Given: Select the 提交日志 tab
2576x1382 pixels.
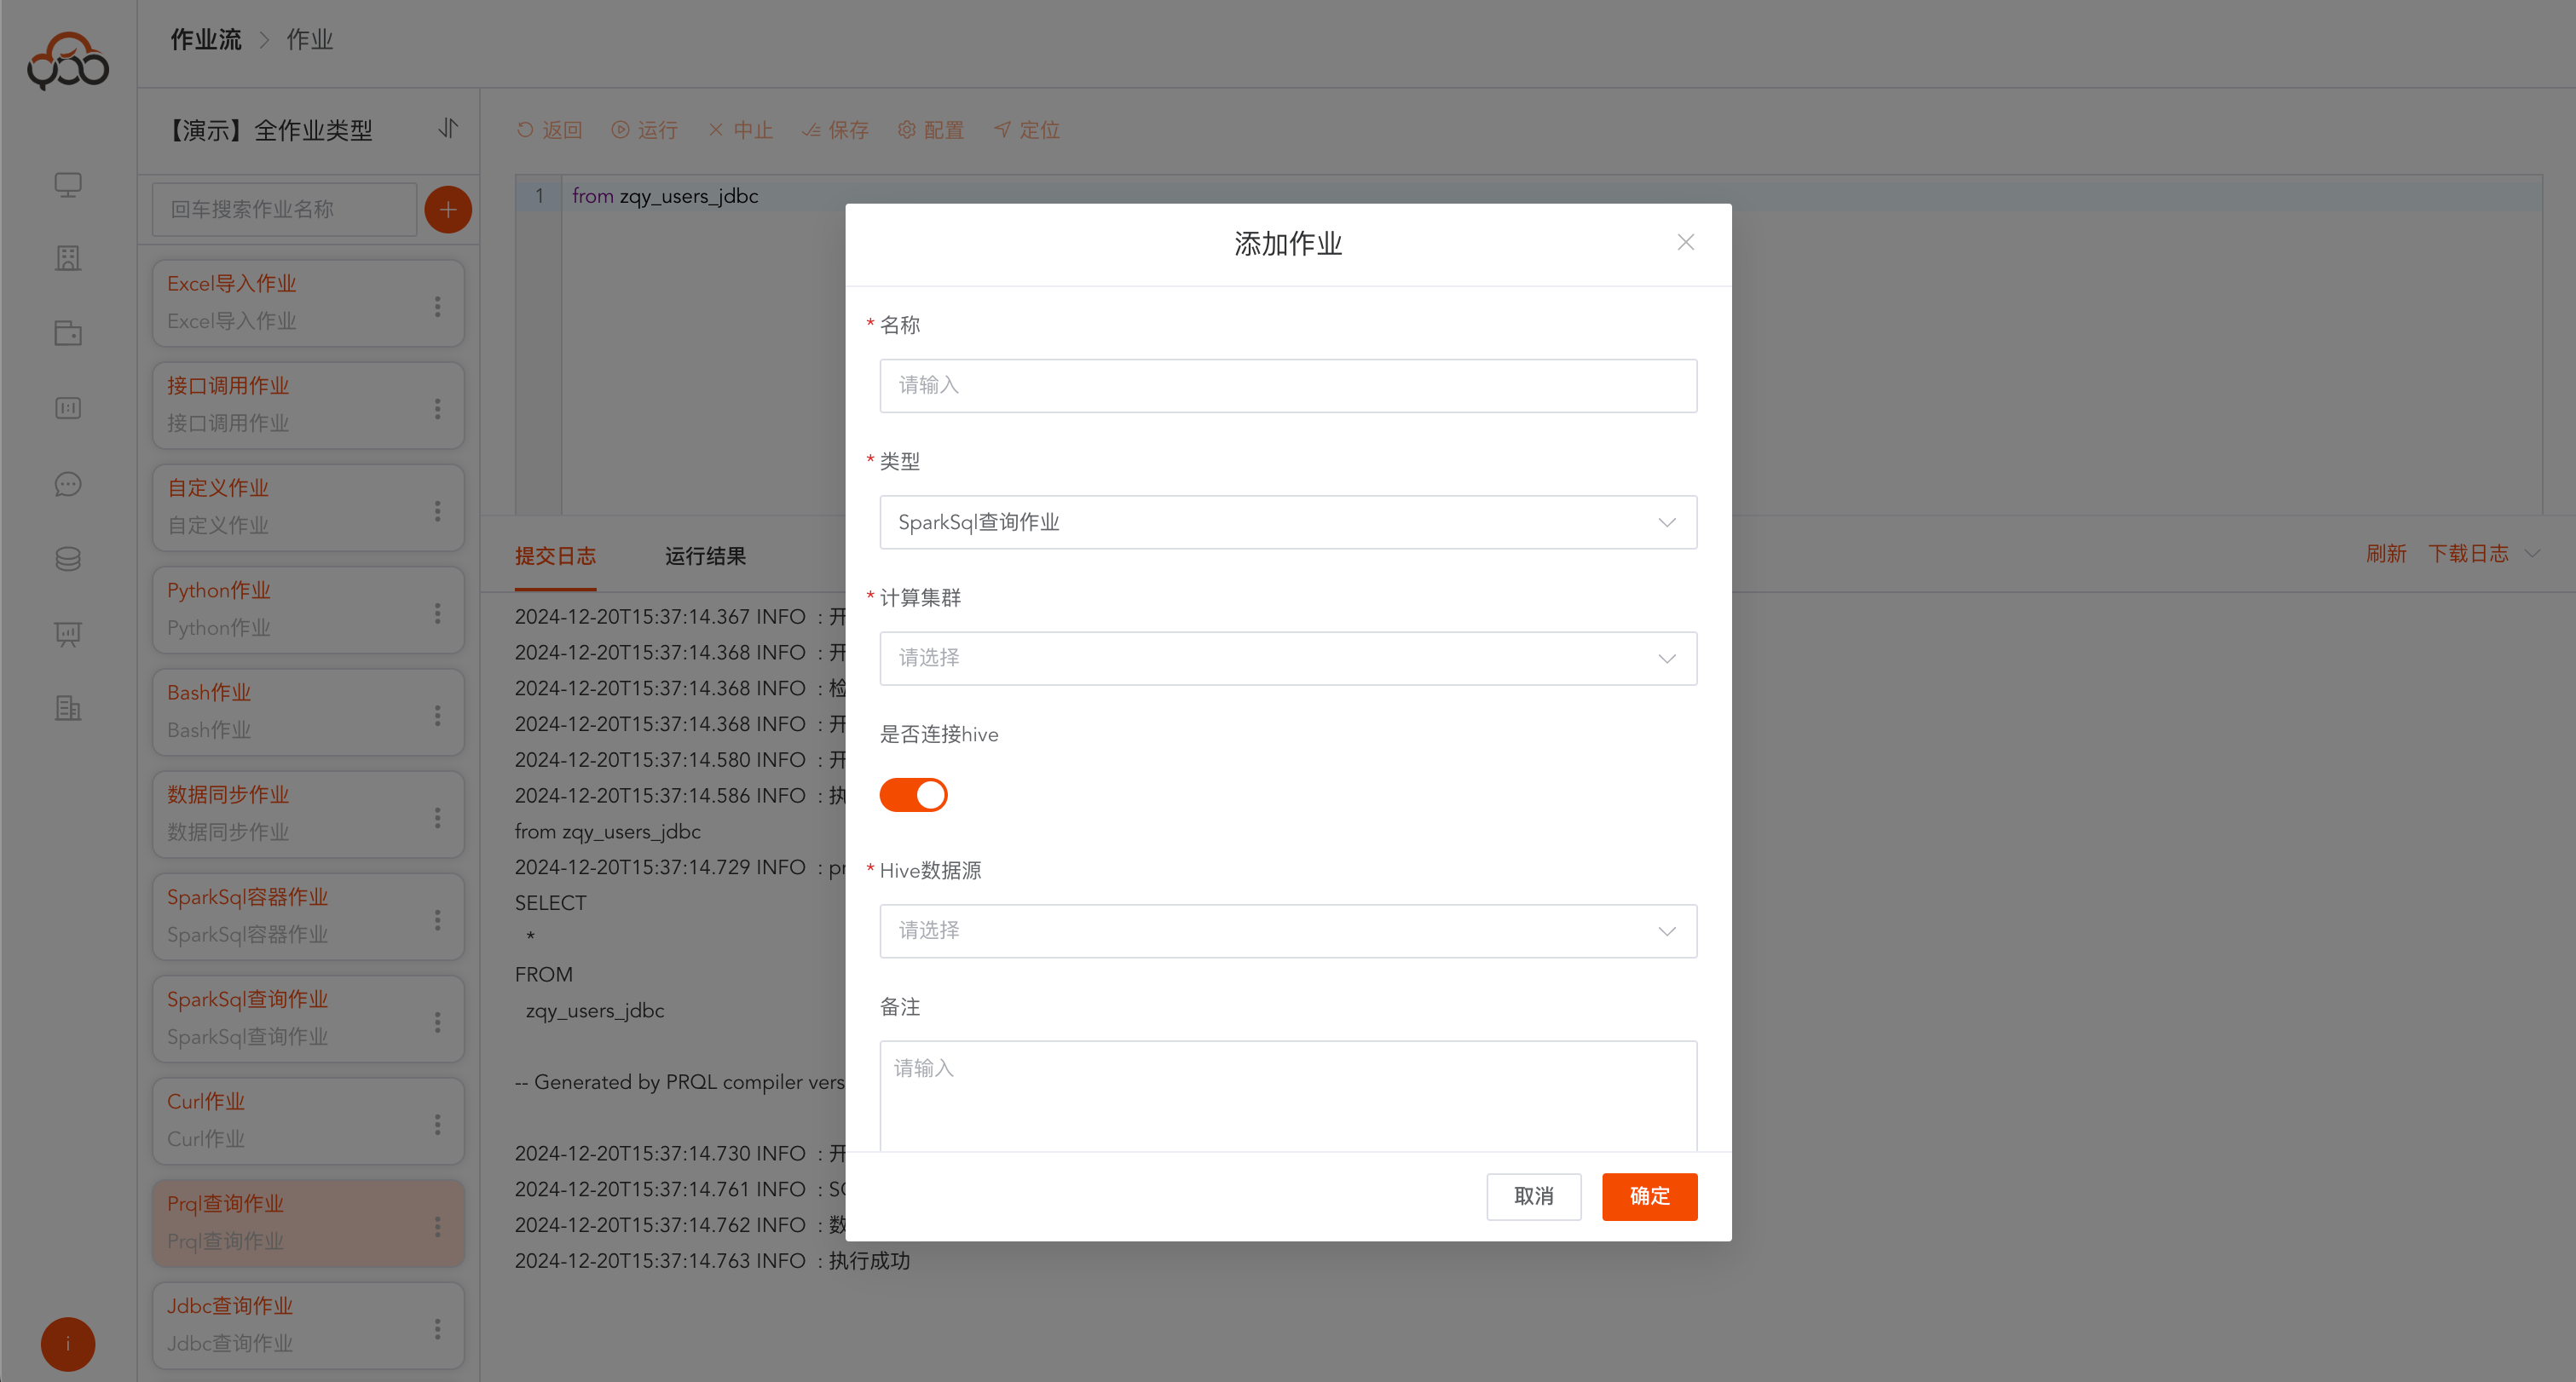Looking at the screenshot, I should coord(555,556).
